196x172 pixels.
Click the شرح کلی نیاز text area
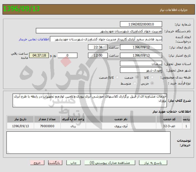[90, 101]
